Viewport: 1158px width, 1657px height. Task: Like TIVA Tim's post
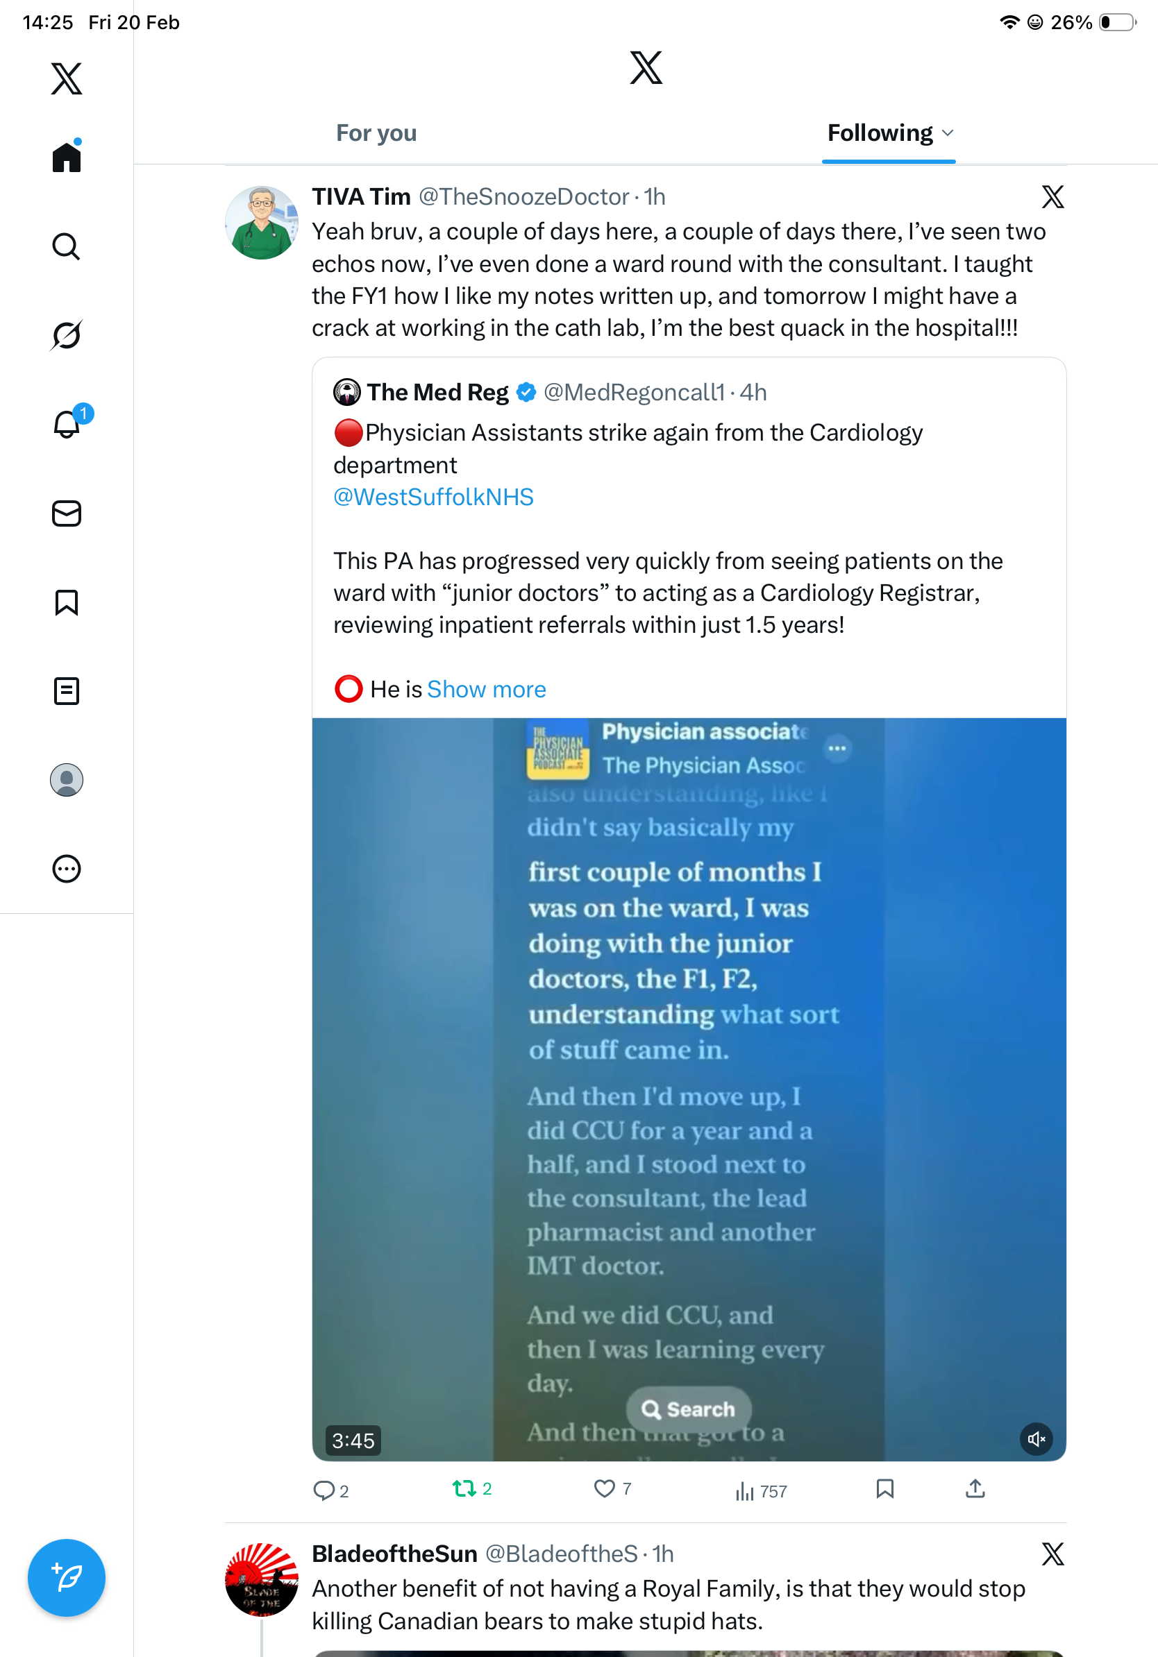[604, 1488]
